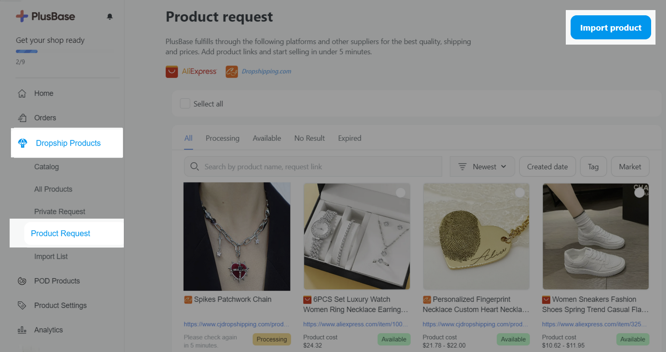The height and width of the screenshot is (352, 666).
Task: Open the Spikes Patchwork Chain cjdropshipping link
Action: (x=236, y=324)
